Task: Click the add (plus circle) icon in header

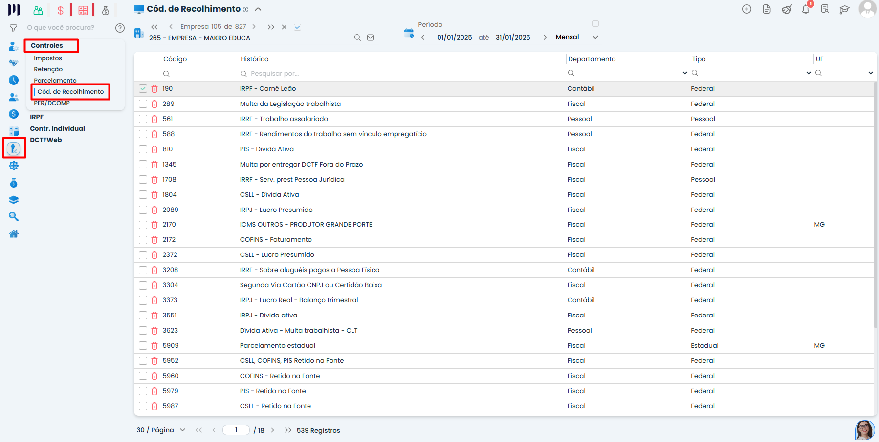Action: [747, 9]
